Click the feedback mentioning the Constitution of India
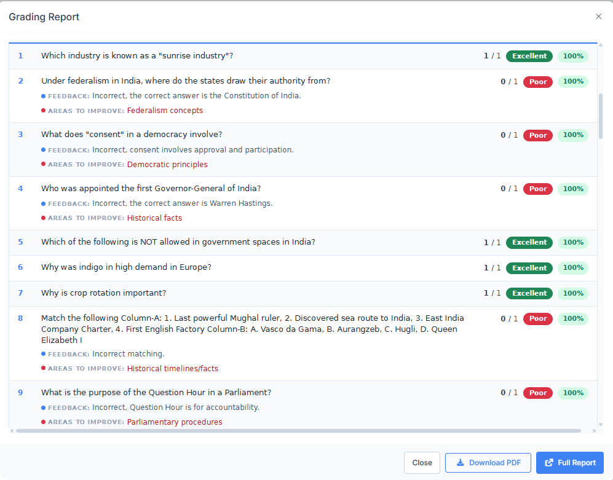Viewport: 613px width, 480px height. point(197,96)
